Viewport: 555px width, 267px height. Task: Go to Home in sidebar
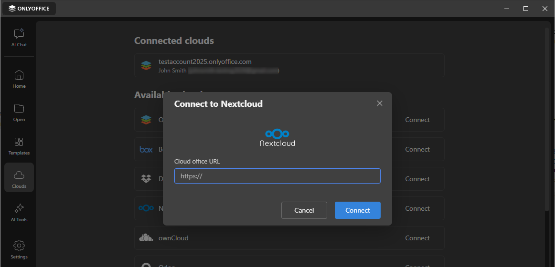[19, 79]
